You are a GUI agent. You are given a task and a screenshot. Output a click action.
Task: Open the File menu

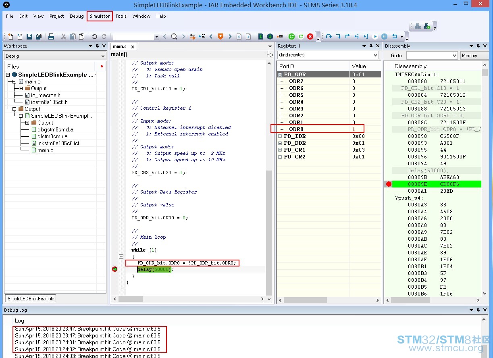[x=10, y=16]
